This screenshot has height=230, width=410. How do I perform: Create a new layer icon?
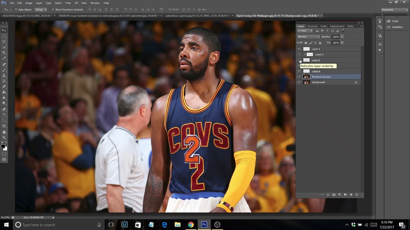pos(351,195)
